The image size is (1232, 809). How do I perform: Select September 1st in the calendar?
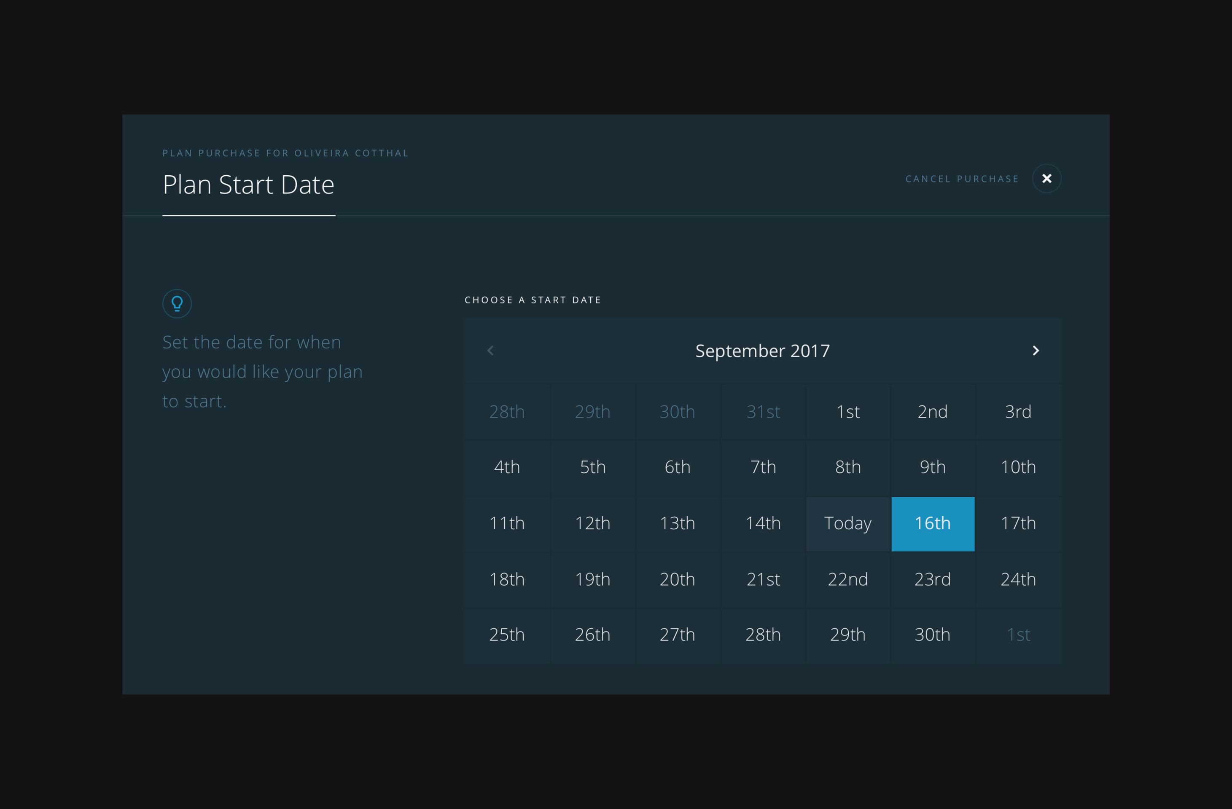848,412
